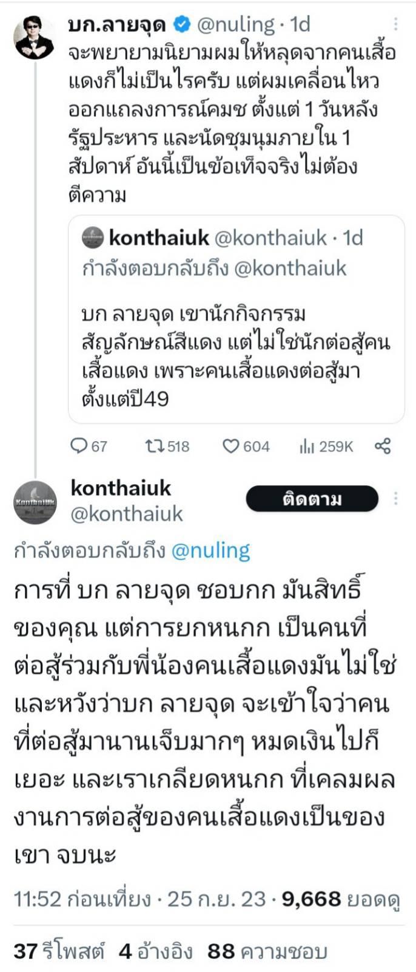Open three-dot menu on nuling's tweet
This screenshot has width=416, height=972.
tap(396, 24)
